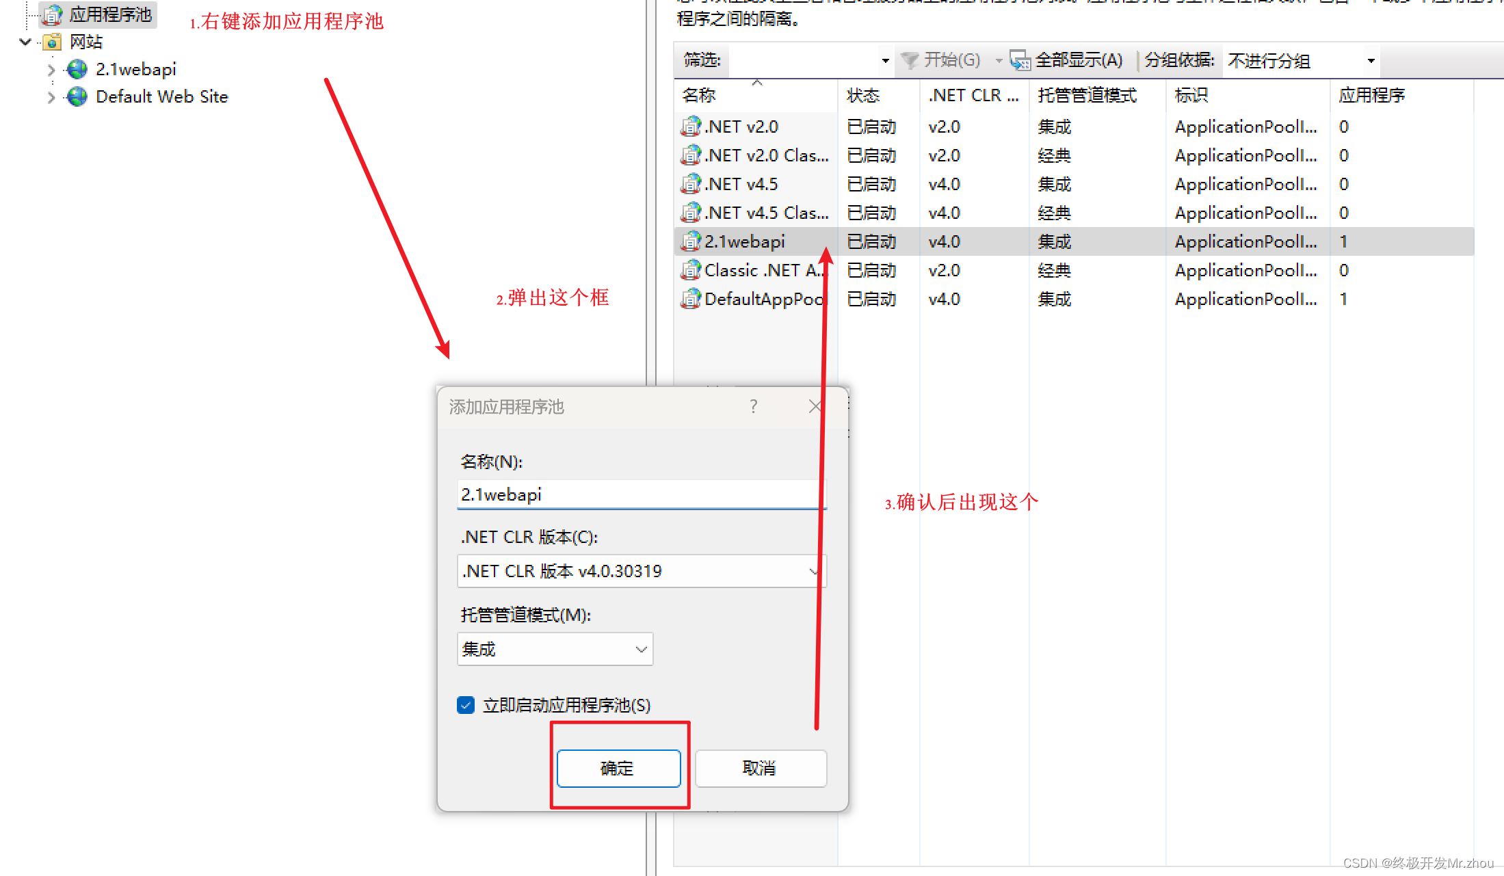Click the .NET v2.0 pool icon
Viewport: 1504px width, 876px height.
(x=691, y=127)
